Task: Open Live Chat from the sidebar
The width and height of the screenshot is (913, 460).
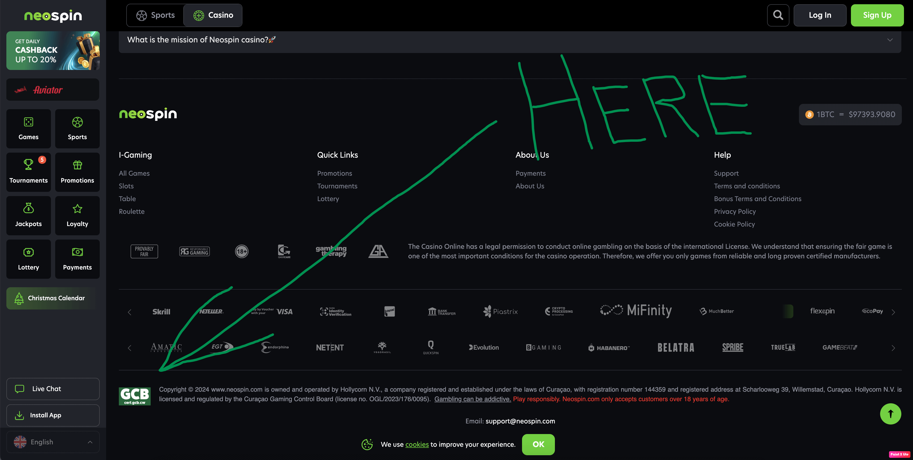Action: pyautogui.click(x=53, y=389)
